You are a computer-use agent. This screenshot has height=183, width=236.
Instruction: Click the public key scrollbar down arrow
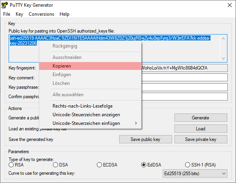(x=223, y=59)
